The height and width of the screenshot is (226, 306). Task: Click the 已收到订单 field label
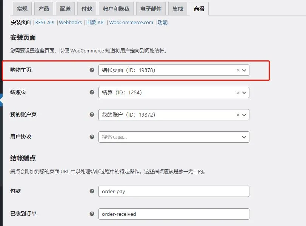point(23,214)
